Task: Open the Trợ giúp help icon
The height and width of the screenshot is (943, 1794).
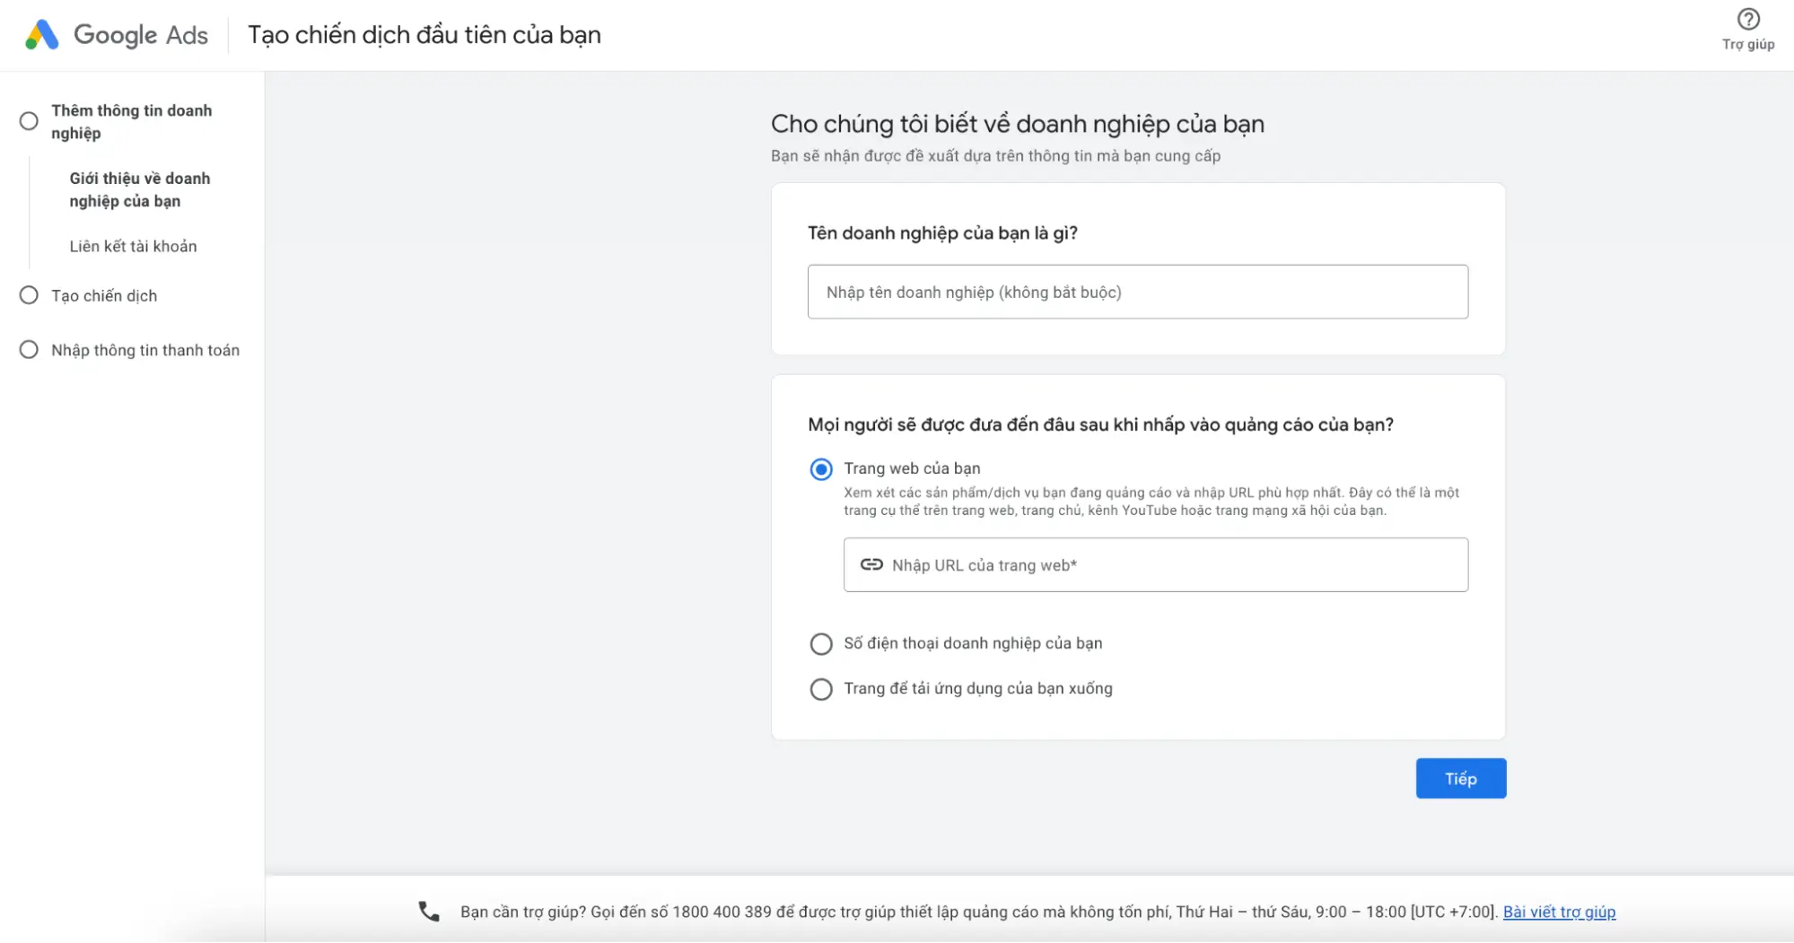Action: pyautogui.click(x=1747, y=19)
